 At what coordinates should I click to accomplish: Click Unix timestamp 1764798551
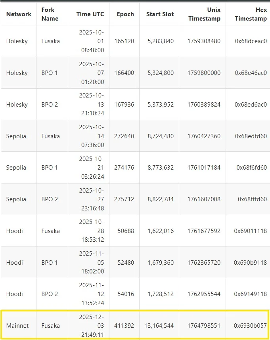coord(204,325)
